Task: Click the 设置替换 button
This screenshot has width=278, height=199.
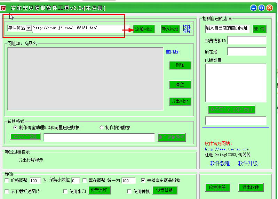Action: click(x=165, y=190)
